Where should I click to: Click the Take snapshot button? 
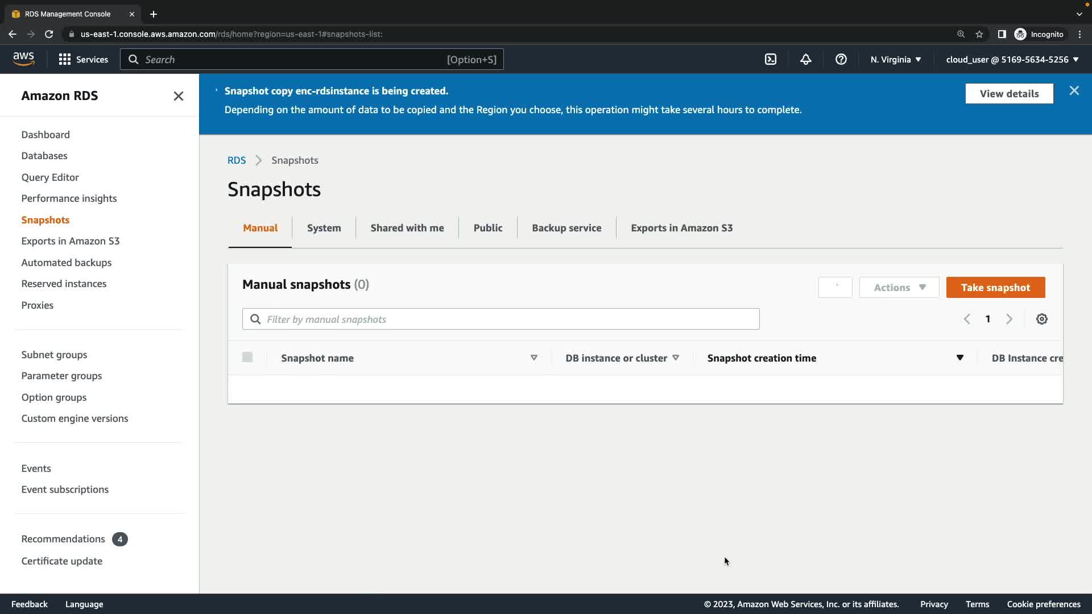pyautogui.click(x=995, y=288)
